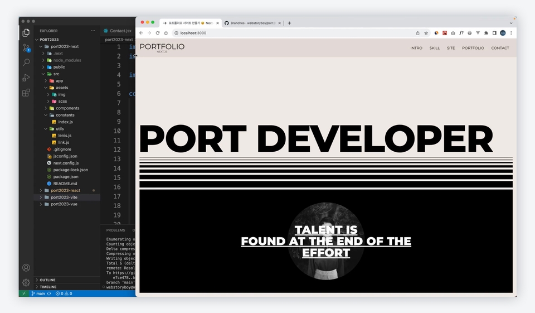Screen dimensions: 535x313
Task: Switch to the Contact.jsx editor tab
Action: pos(118,31)
